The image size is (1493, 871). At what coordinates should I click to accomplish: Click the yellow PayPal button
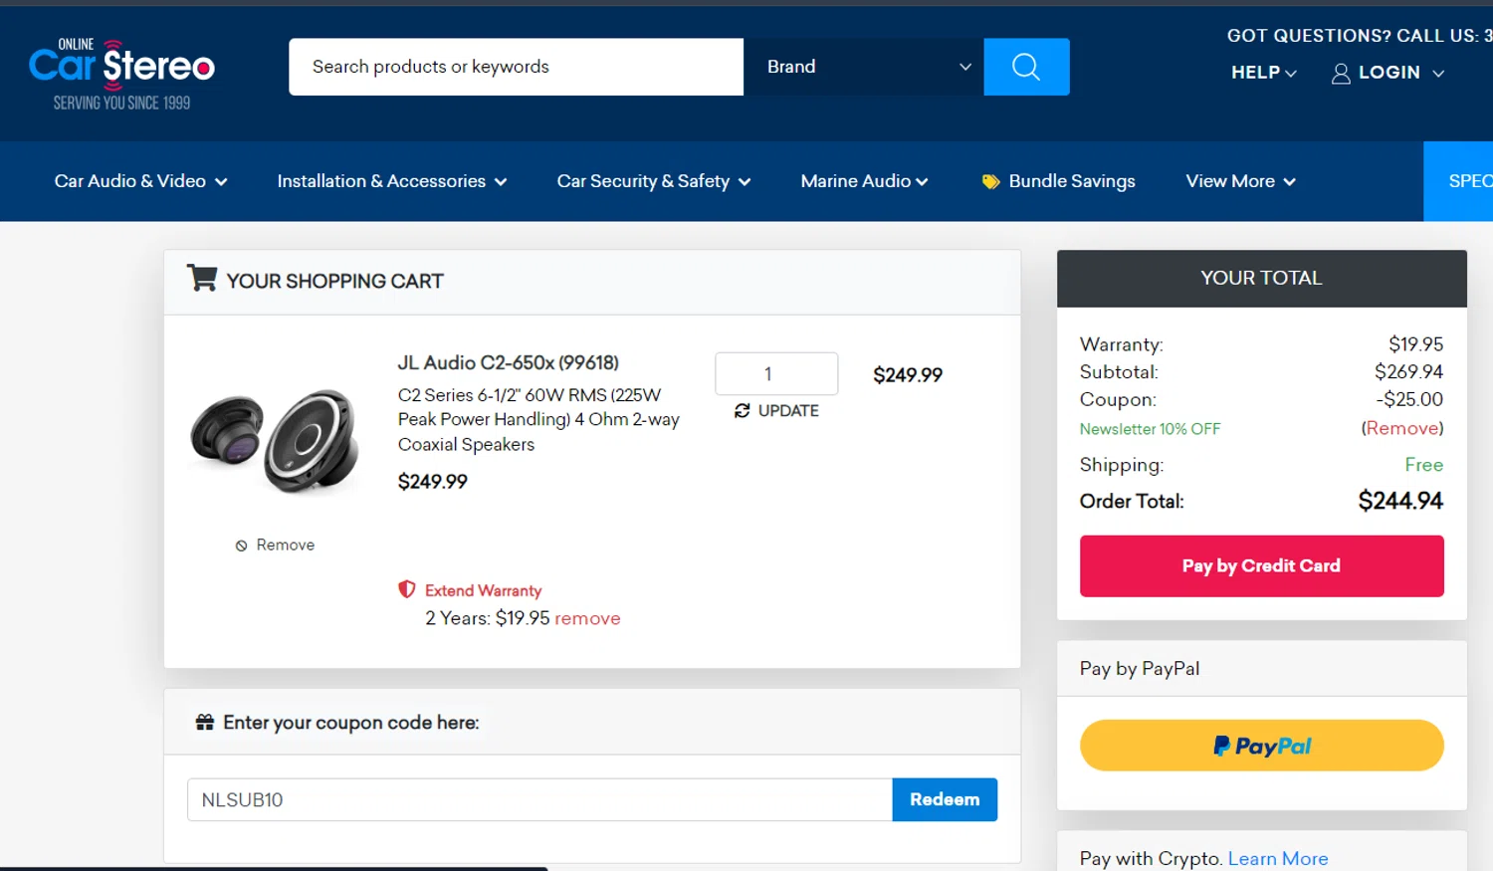pos(1261,746)
